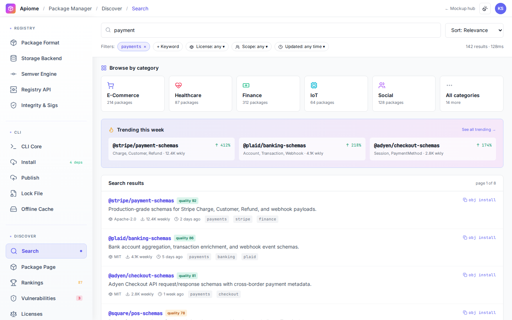Open CLI Core in sidebar
This screenshot has width=512, height=320.
(x=46, y=146)
